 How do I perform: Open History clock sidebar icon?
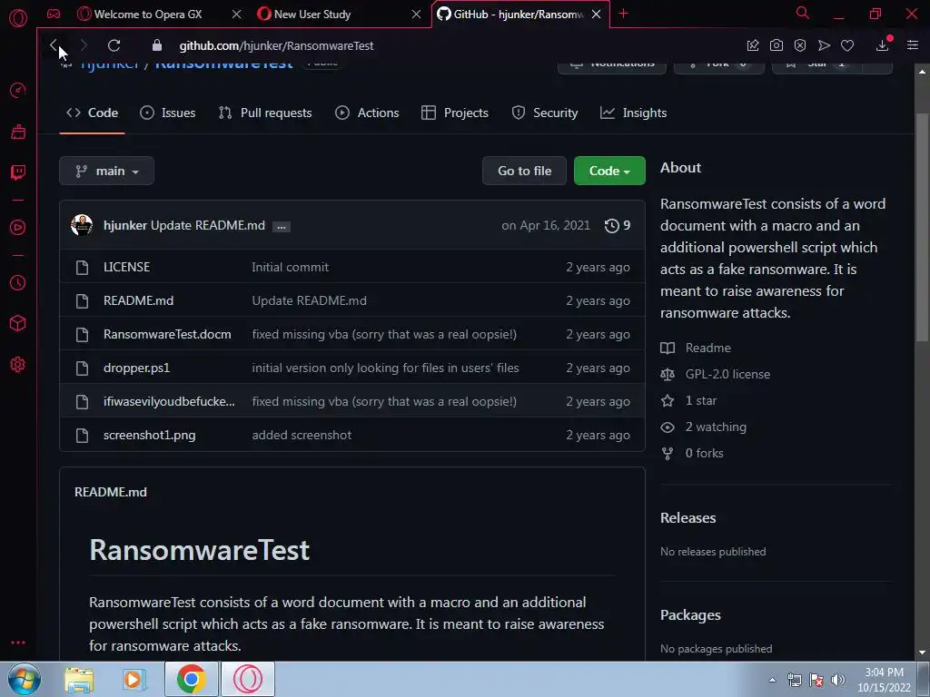pyautogui.click(x=18, y=283)
